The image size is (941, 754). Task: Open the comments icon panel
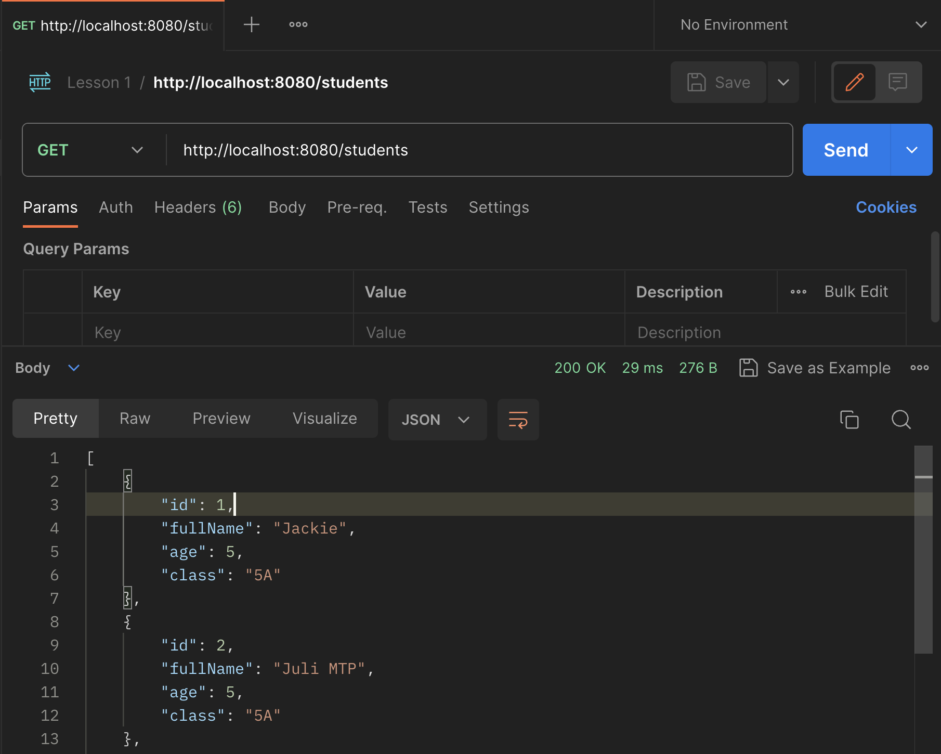pyautogui.click(x=897, y=82)
